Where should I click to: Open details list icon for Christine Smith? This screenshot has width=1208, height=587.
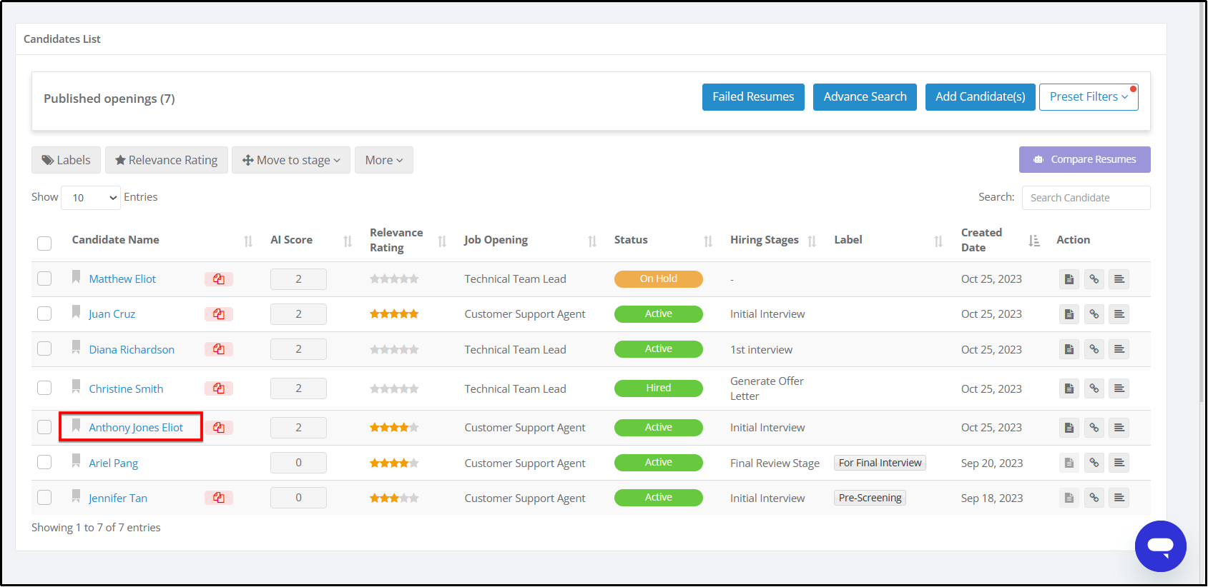1119,388
